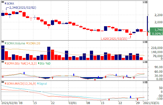Open the Stochastic panel menu handle icon
The image size is (163, 105).
tap(3, 62)
